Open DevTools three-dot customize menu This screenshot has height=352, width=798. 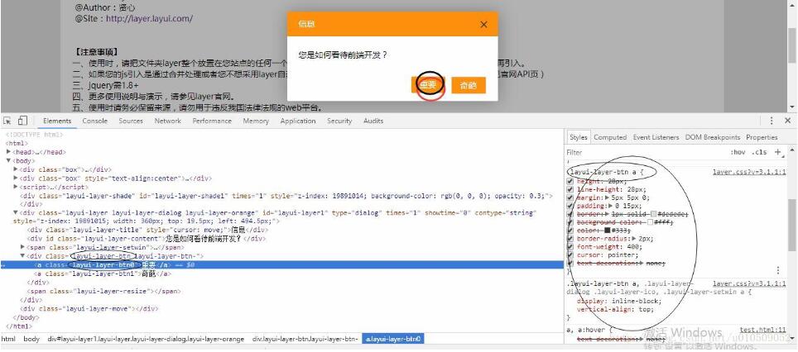coord(772,121)
